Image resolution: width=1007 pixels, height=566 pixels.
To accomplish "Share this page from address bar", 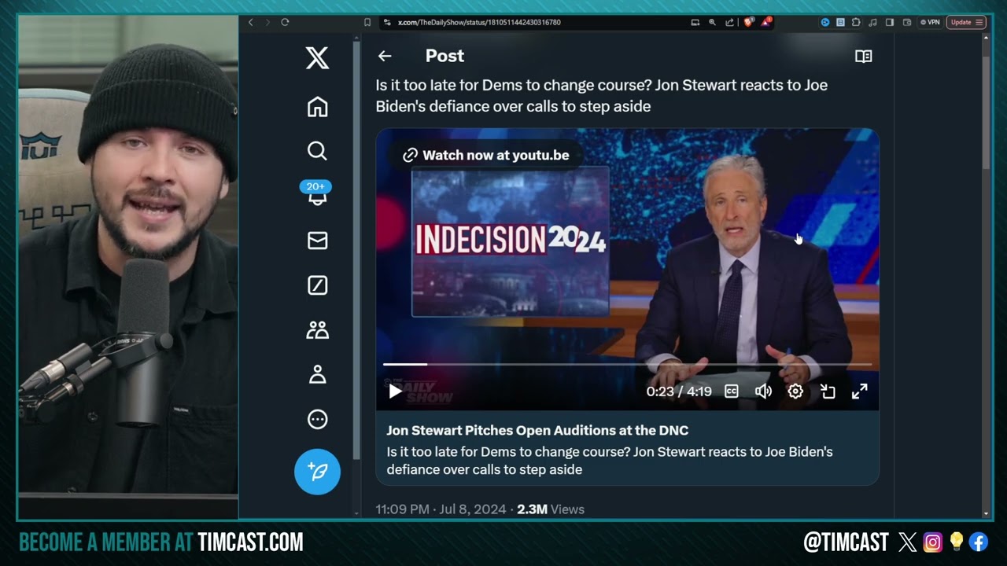I will click(x=729, y=22).
